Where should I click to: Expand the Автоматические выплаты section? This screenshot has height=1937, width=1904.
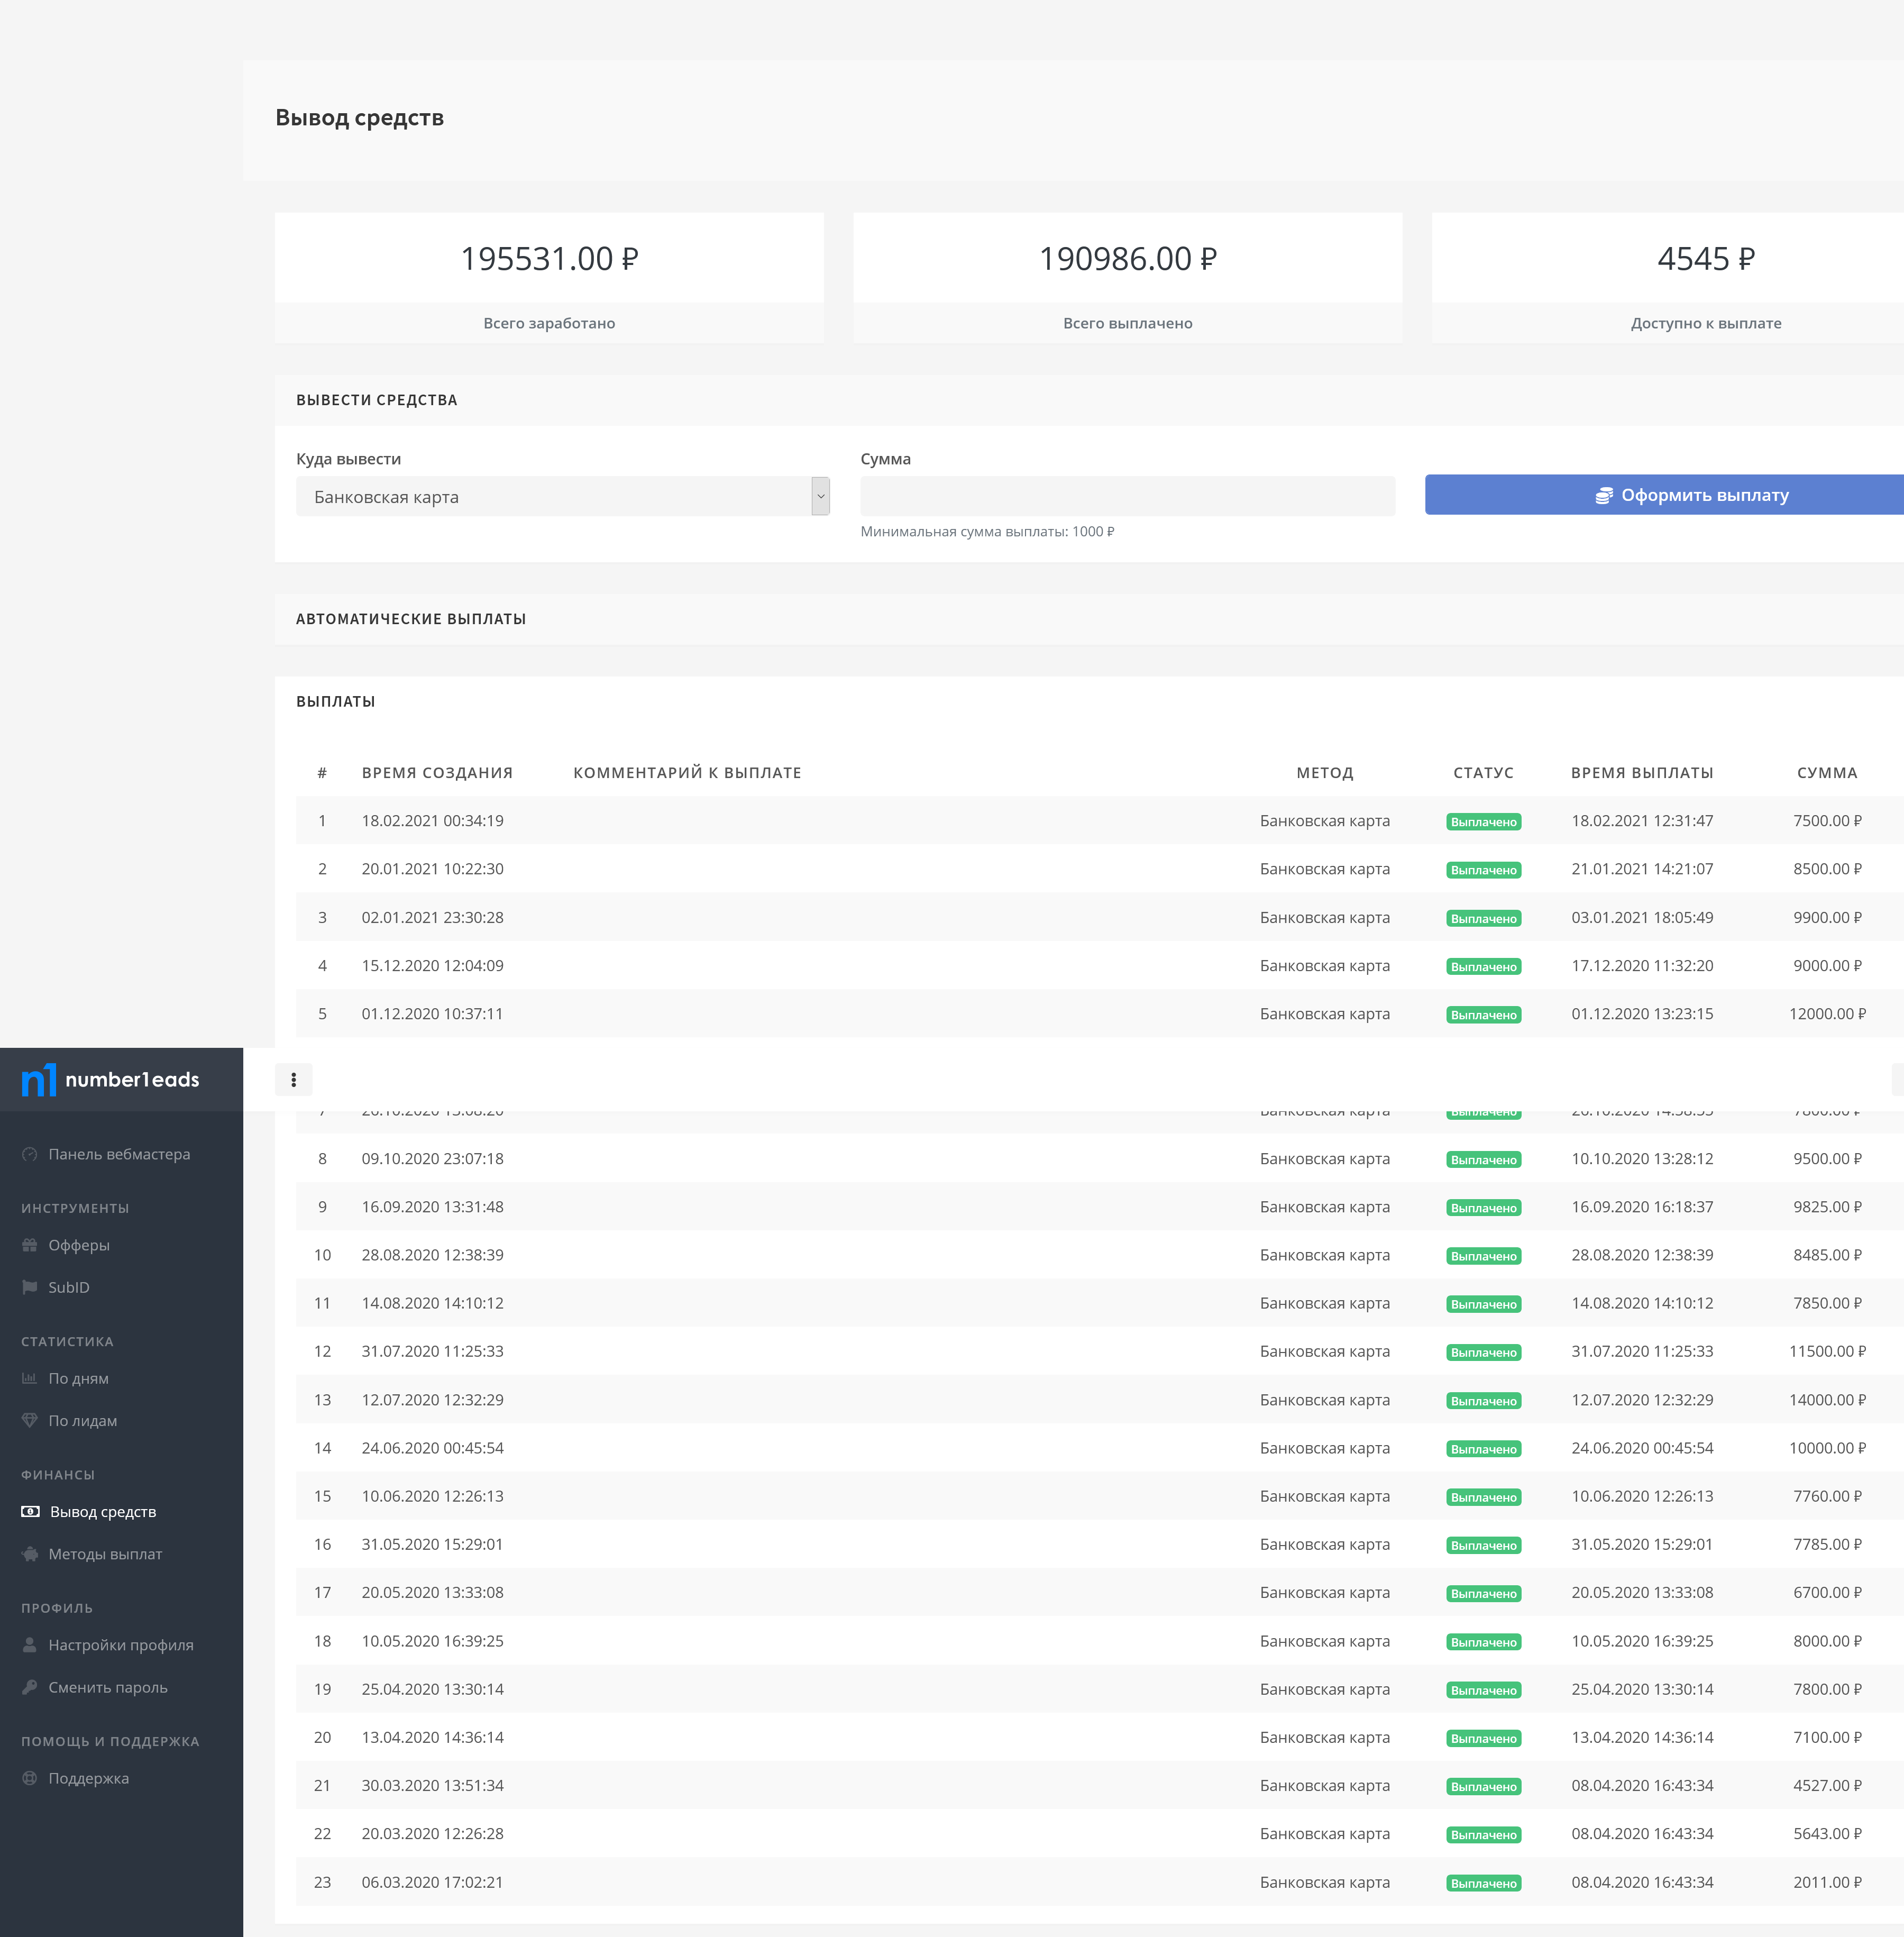click(x=411, y=619)
